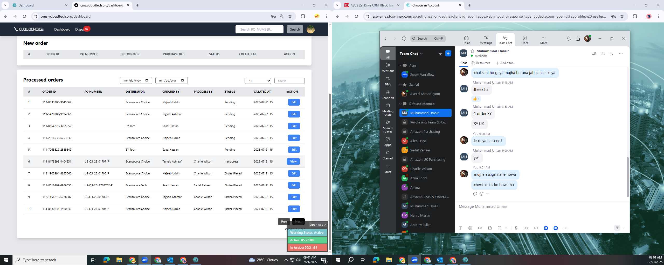Open screenshot dropdown arrow in composer

point(506,228)
